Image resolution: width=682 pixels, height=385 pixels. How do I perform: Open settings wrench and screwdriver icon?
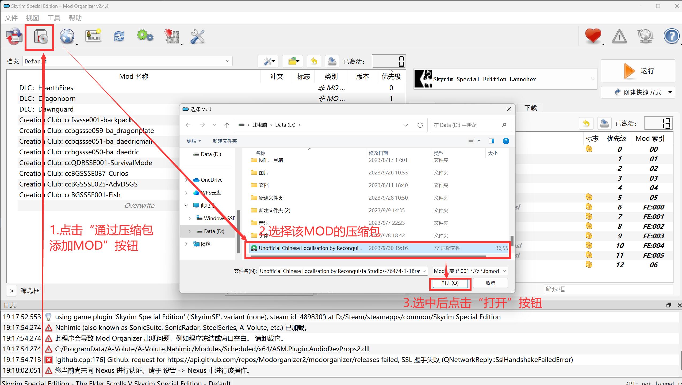click(198, 37)
